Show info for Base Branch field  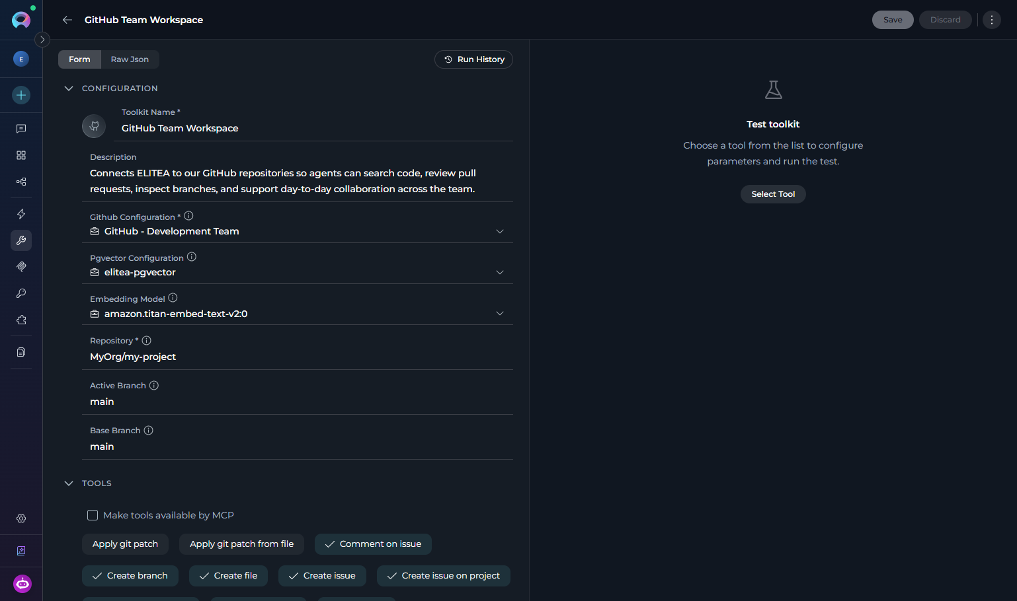(149, 430)
